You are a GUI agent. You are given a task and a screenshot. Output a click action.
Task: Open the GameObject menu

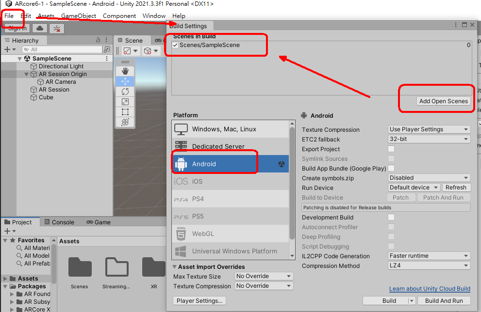pos(79,16)
